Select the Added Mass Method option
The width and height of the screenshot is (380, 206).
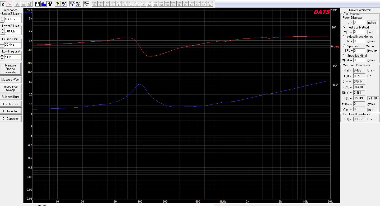[x=344, y=37]
